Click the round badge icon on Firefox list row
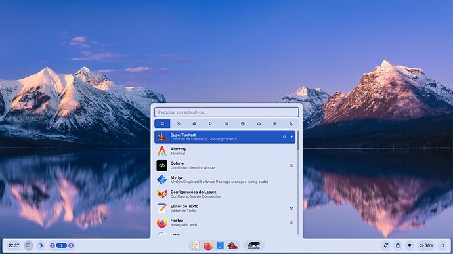The height and width of the screenshot is (254, 453). (291, 222)
